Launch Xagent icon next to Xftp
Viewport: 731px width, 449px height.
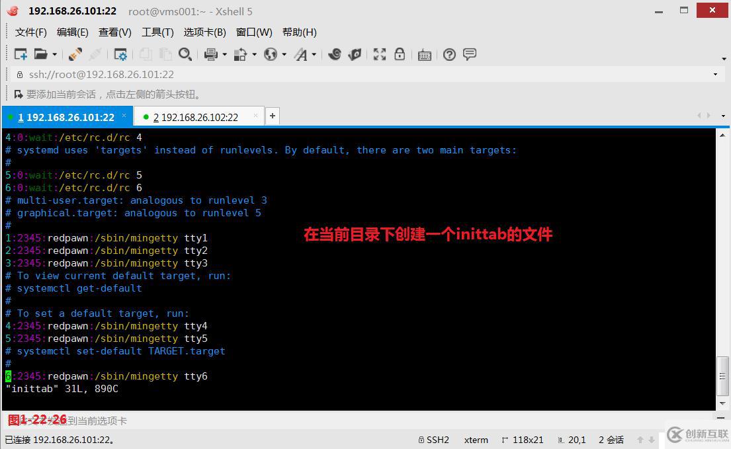pos(355,54)
